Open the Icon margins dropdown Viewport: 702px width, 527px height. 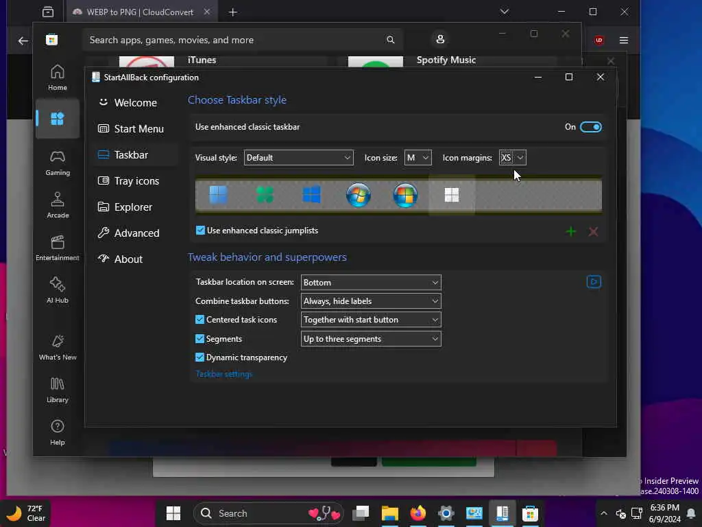512,158
